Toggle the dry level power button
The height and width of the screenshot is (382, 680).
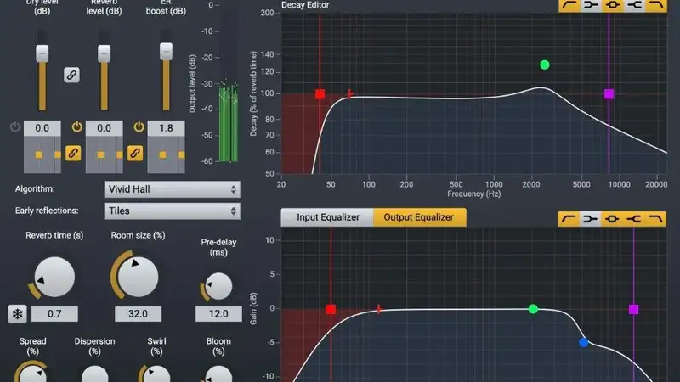15,126
